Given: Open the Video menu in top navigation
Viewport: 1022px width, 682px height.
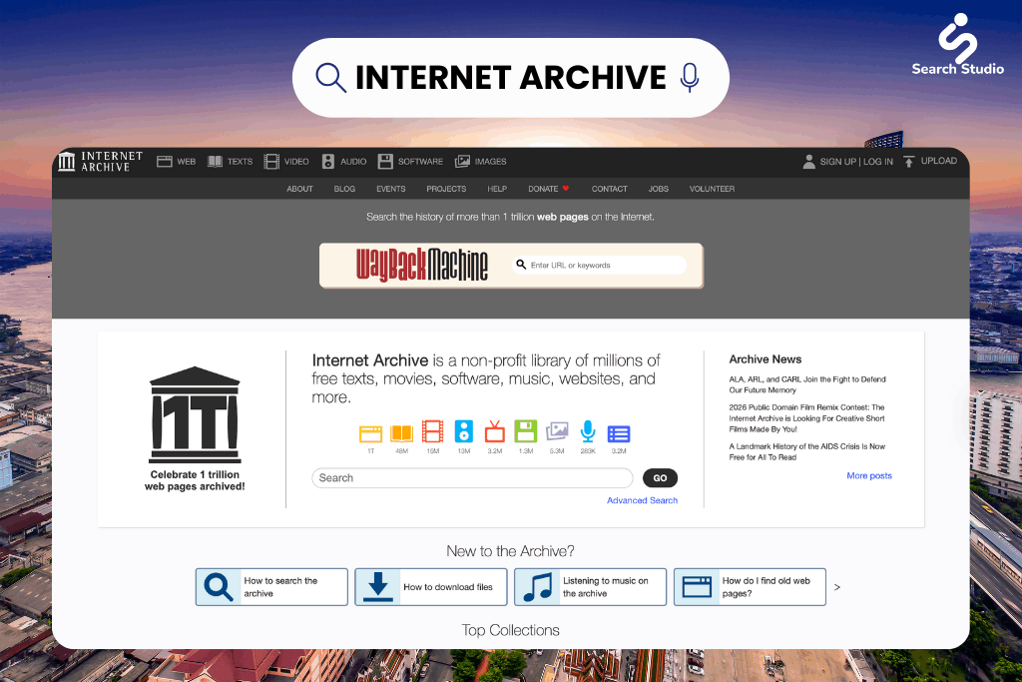Looking at the screenshot, I should tap(286, 162).
